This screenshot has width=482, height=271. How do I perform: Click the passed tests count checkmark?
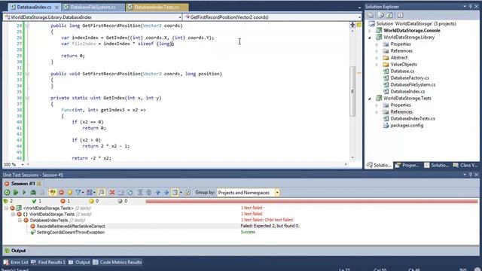(34, 201)
